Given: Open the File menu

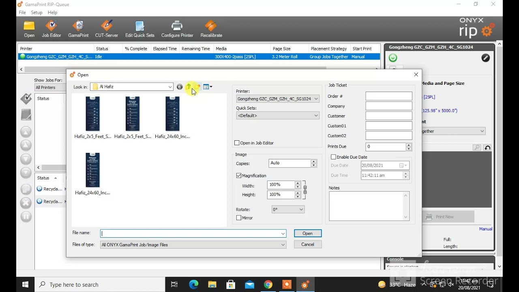Looking at the screenshot, I should point(22,13).
